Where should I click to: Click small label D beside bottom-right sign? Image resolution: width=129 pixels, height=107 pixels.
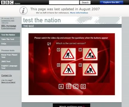pos(80,65)
